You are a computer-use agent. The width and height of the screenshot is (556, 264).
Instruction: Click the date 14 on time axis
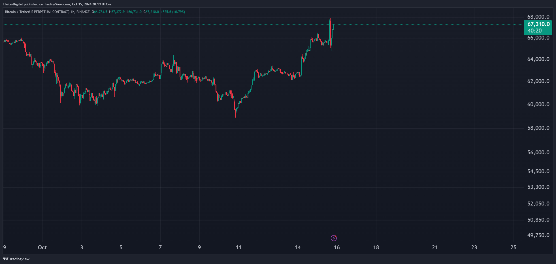298,247
